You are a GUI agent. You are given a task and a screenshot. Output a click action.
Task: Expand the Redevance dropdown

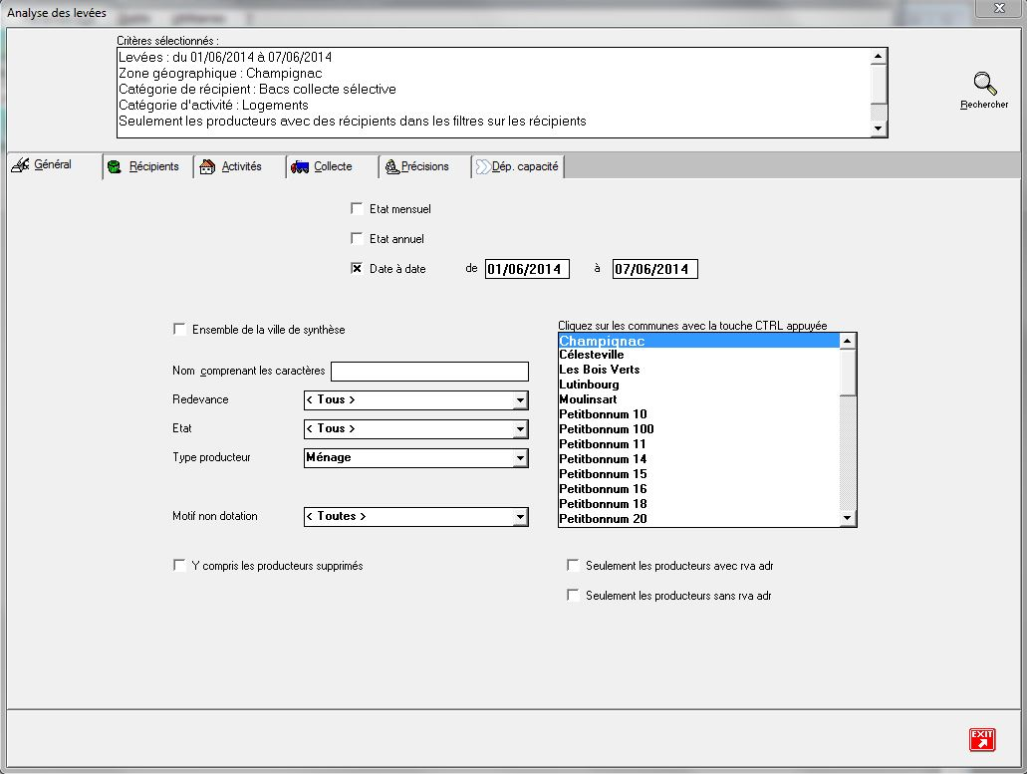pos(519,400)
